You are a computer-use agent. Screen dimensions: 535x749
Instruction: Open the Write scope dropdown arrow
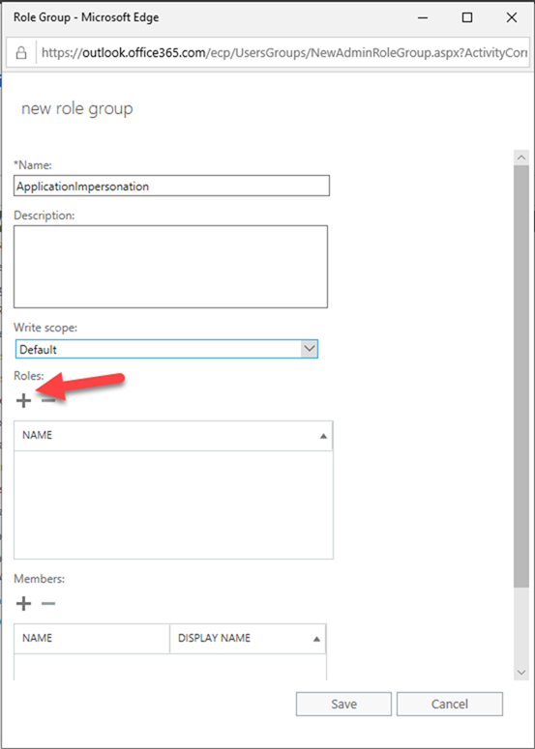(x=310, y=349)
